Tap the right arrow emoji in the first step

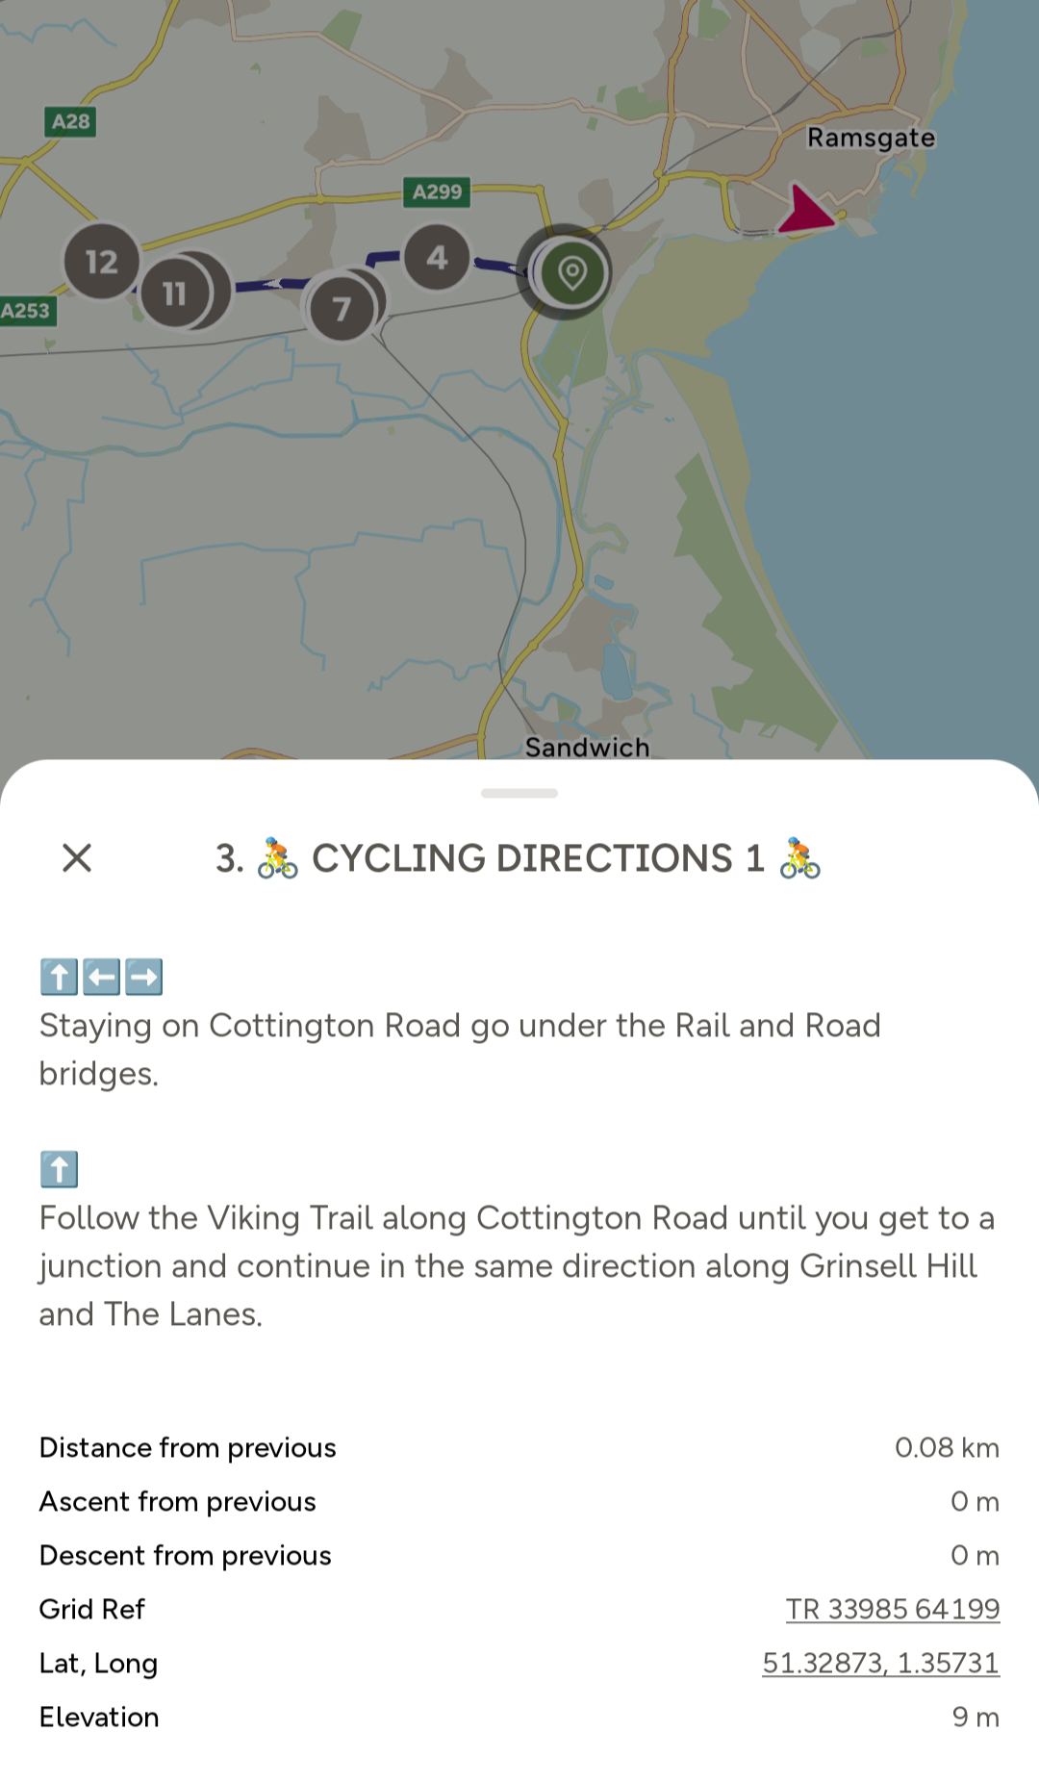(144, 977)
